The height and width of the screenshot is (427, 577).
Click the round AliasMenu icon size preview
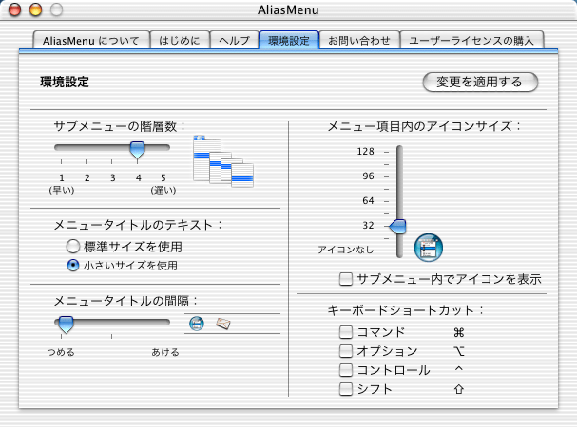[429, 248]
